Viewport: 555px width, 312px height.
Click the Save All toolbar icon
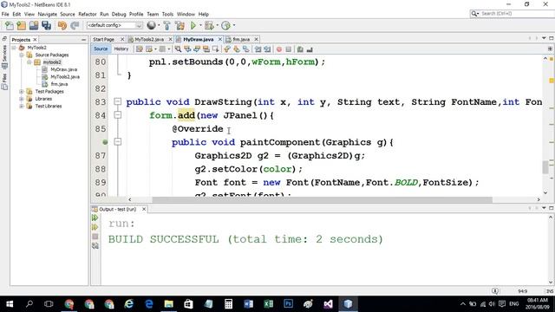tap(46, 25)
